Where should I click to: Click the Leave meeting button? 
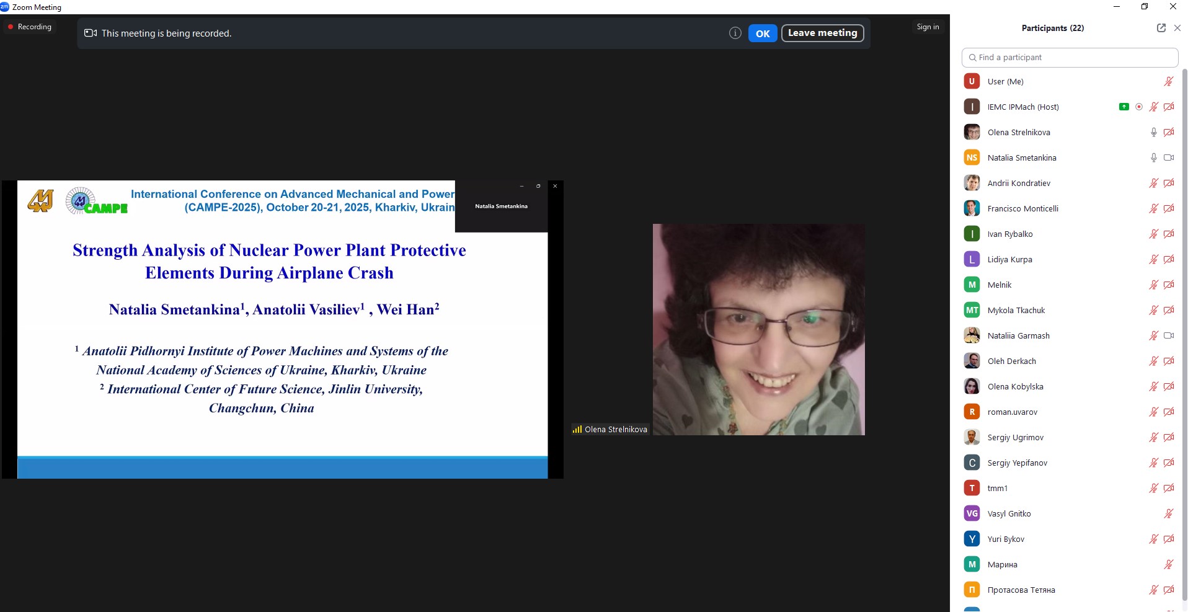pos(822,33)
